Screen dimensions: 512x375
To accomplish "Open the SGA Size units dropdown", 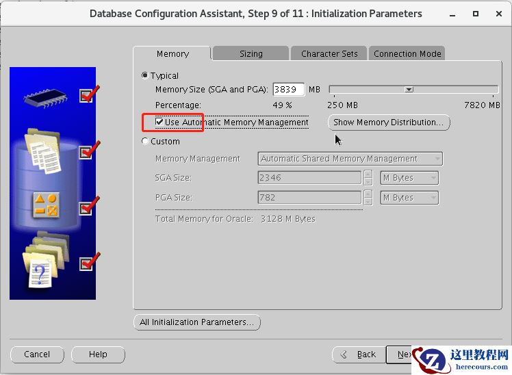I will [x=409, y=178].
